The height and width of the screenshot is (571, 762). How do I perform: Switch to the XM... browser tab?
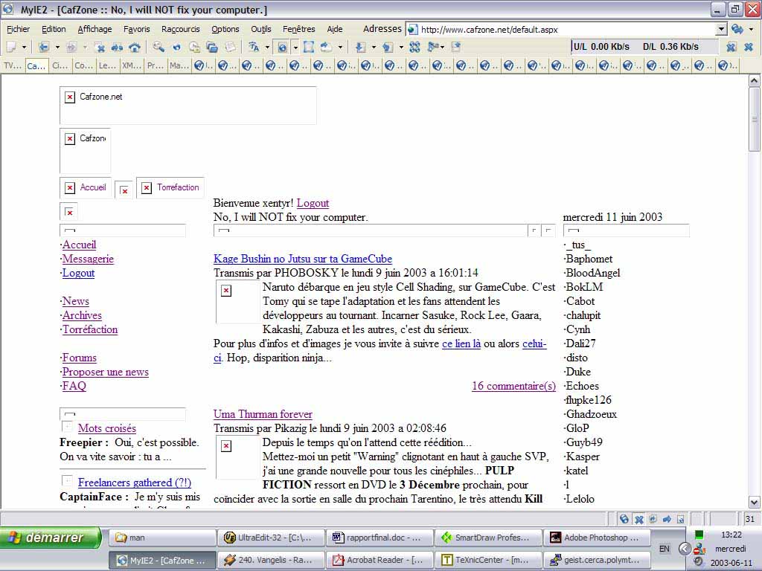pos(131,65)
